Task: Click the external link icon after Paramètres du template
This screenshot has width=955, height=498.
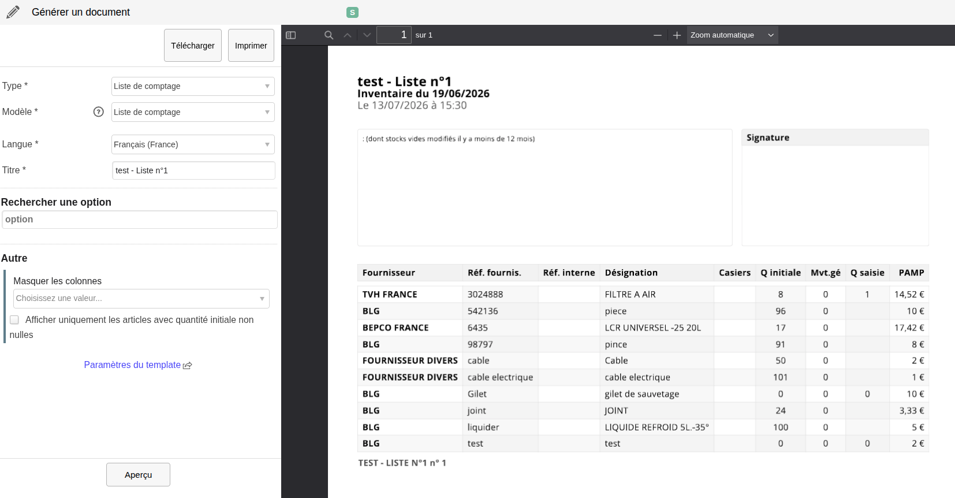Action: click(x=187, y=366)
